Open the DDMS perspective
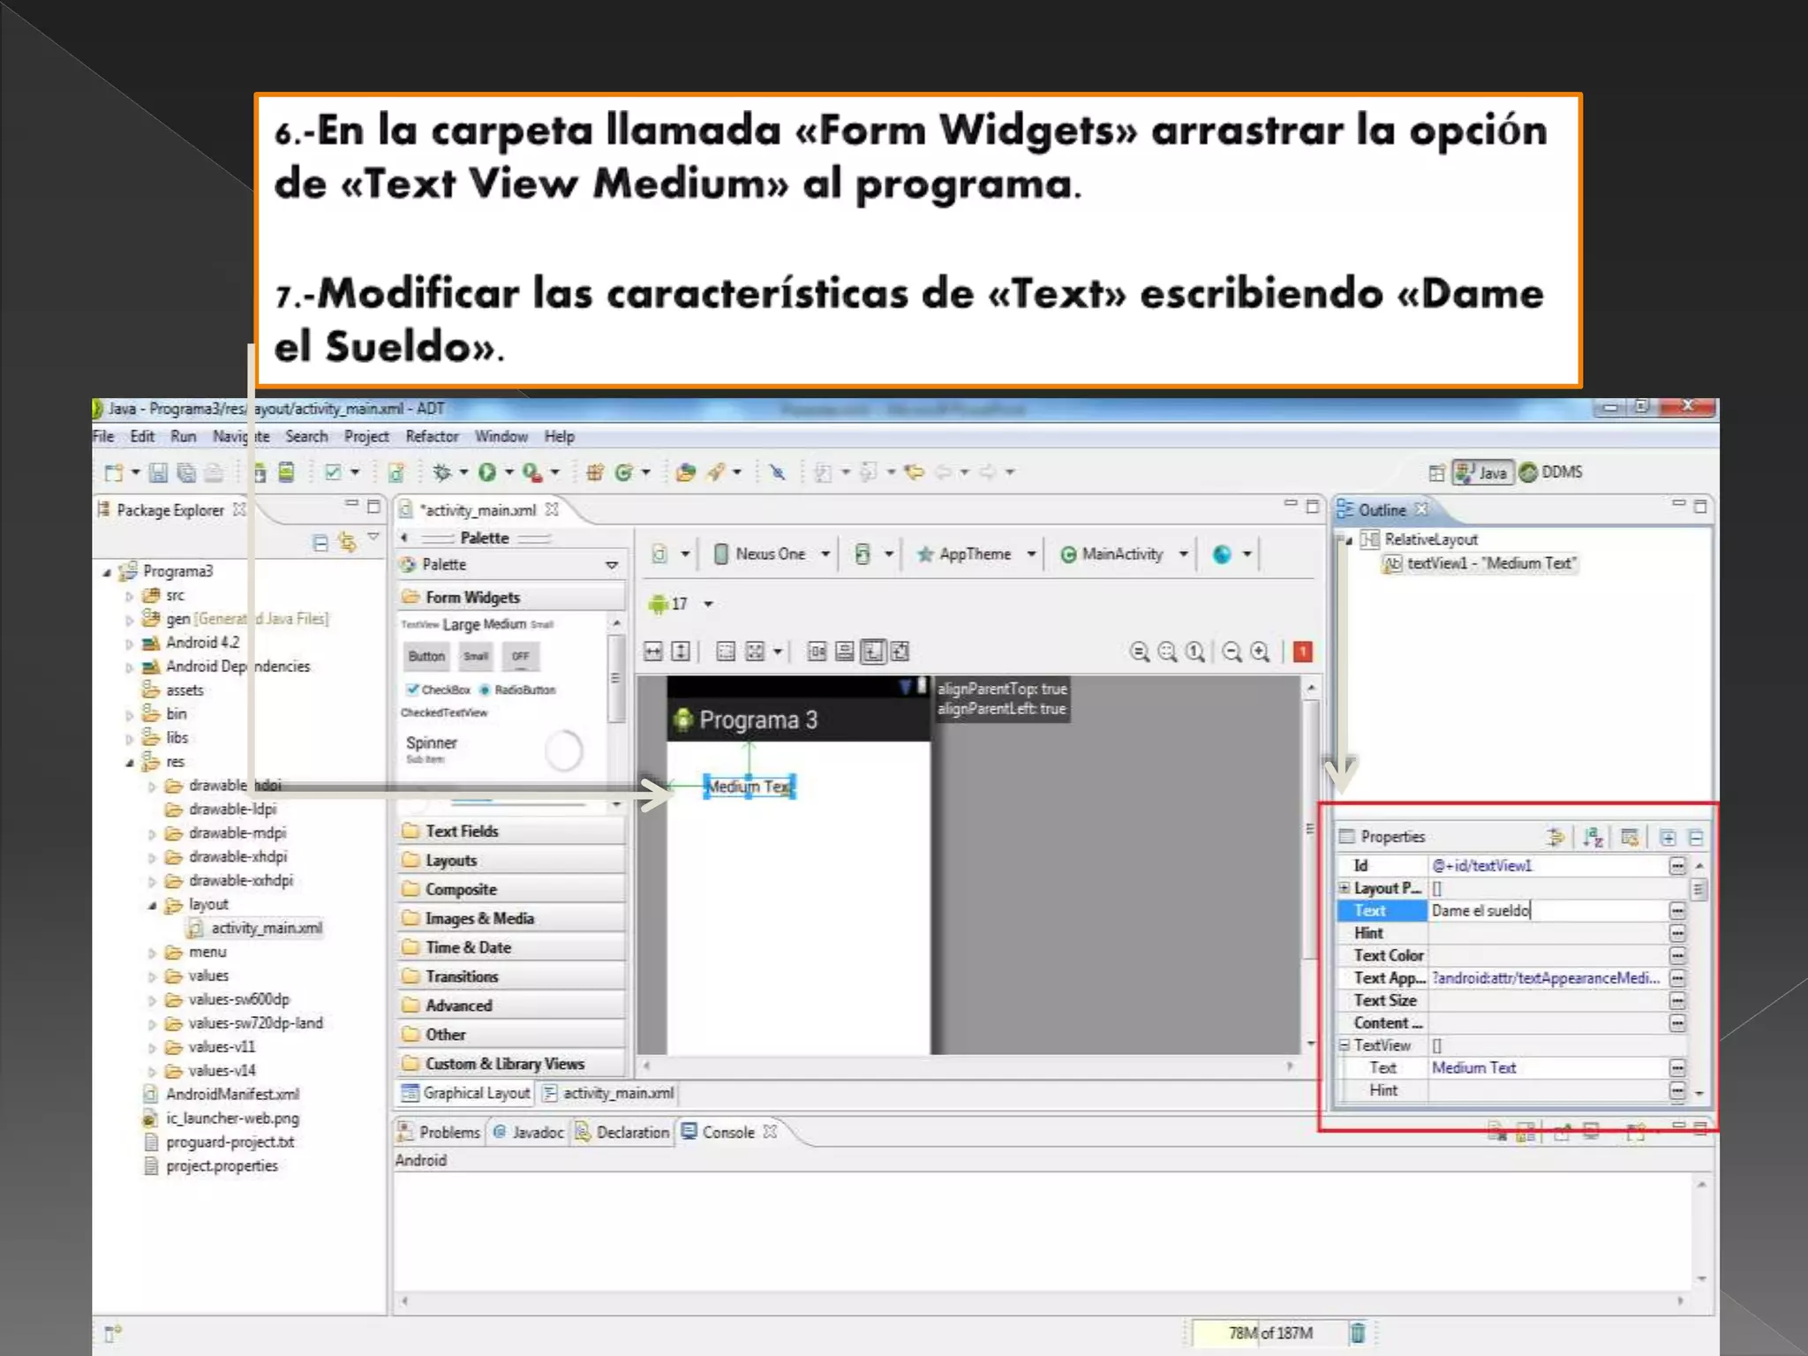Image resolution: width=1808 pixels, height=1356 pixels. (x=1552, y=472)
